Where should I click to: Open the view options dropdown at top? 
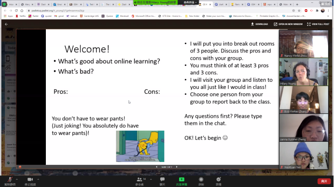tap(190, 2)
